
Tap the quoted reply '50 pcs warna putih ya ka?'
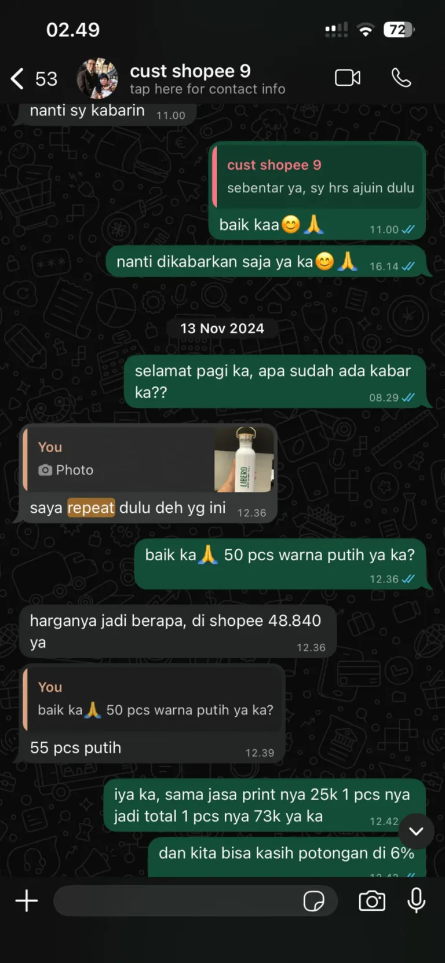(x=153, y=699)
